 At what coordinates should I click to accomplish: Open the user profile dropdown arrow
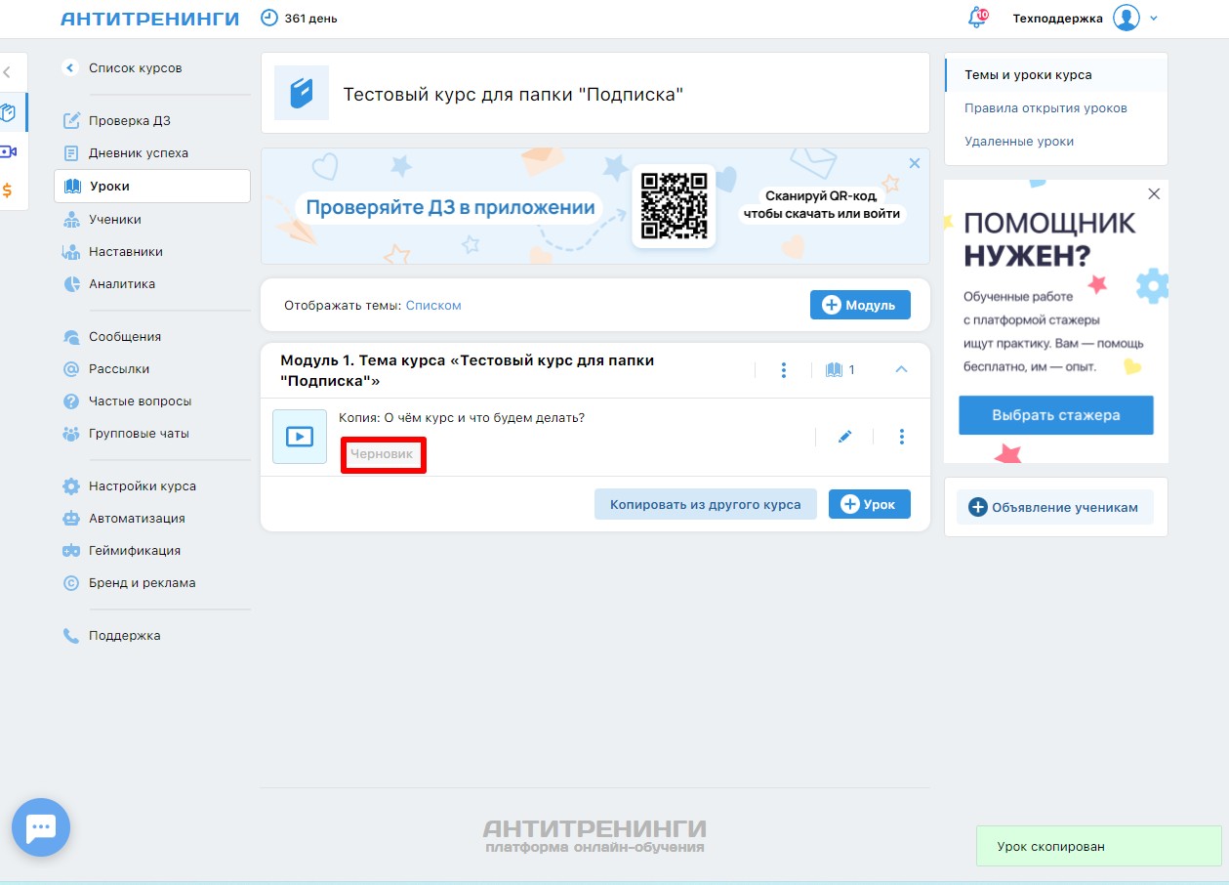click(x=1153, y=19)
